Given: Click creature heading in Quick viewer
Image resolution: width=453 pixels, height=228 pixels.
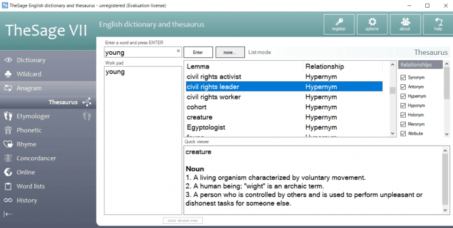Looking at the screenshot, I should click(198, 152).
